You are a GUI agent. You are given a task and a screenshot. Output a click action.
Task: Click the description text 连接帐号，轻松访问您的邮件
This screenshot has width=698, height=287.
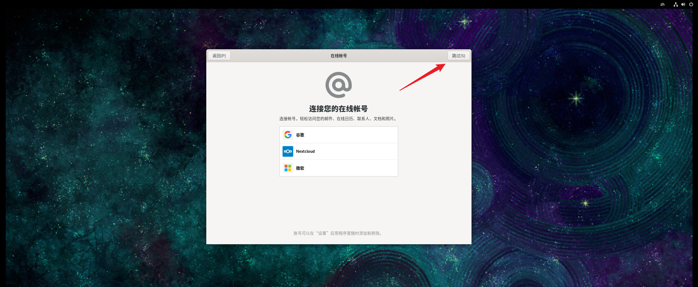tap(338, 119)
